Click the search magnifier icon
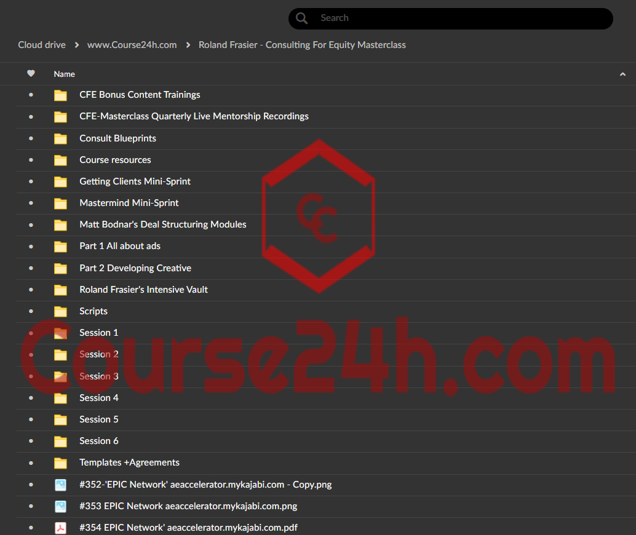The image size is (636, 535). pyautogui.click(x=301, y=18)
